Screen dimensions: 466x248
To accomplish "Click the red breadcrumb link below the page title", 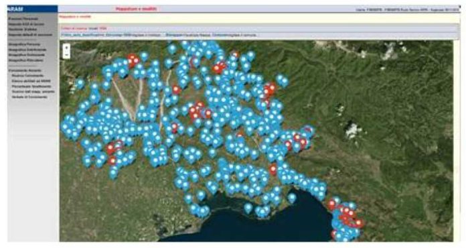I will pos(75,17).
